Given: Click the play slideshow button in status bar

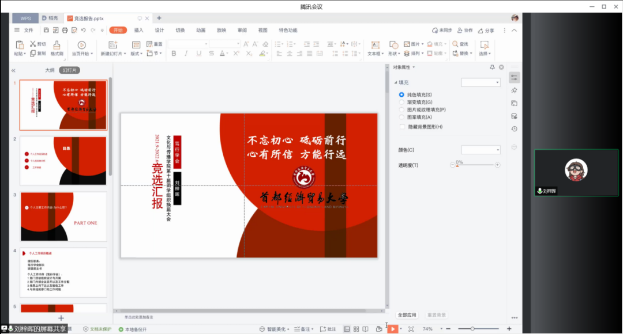Looking at the screenshot, I should [x=393, y=328].
